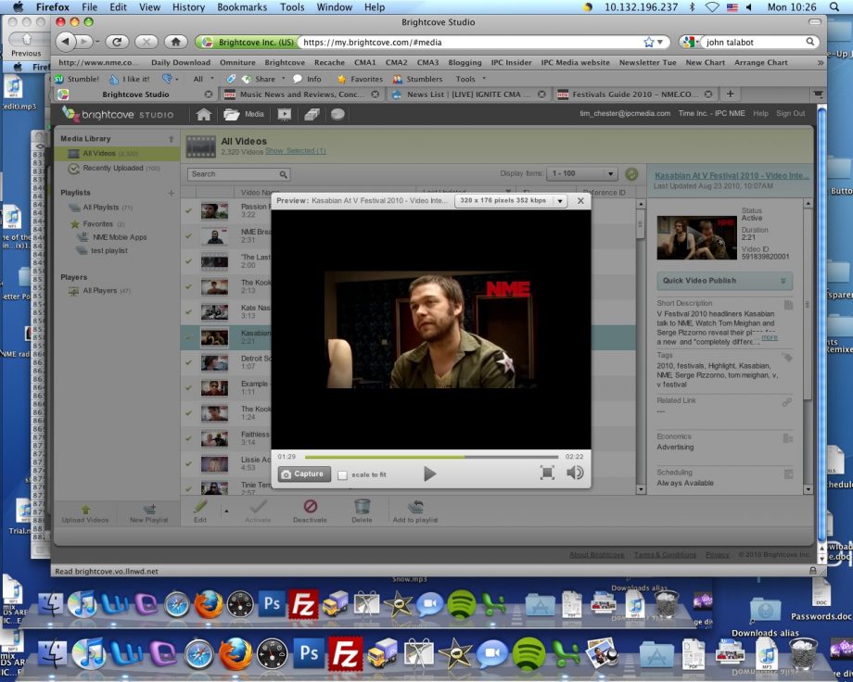Open a new browser tab
Screen dimensions: 853x682
pyautogui.click(x=730, y=95)
